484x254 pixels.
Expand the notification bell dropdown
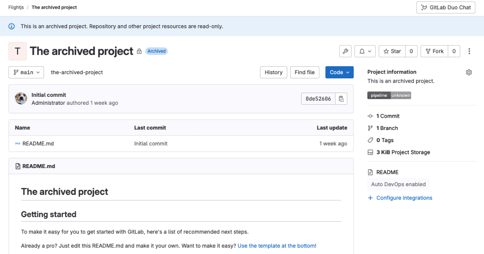(365, 51)
